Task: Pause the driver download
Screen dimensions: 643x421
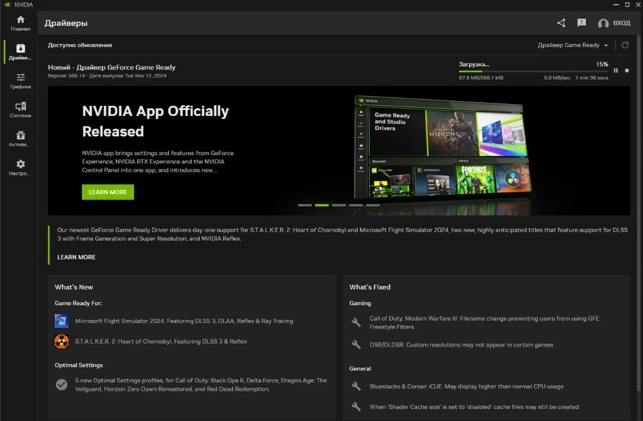Action: [x=616, y=70]
